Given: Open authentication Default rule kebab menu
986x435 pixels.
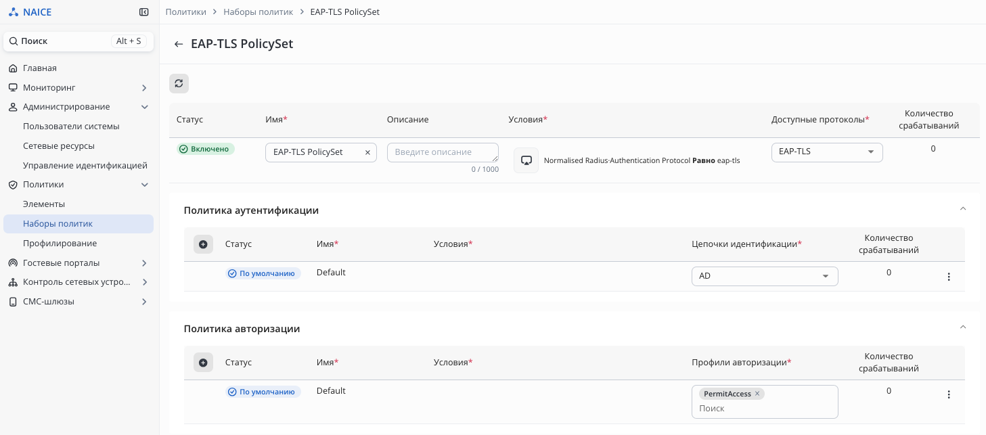Looking at the screenshot, I should coord(948,277).
